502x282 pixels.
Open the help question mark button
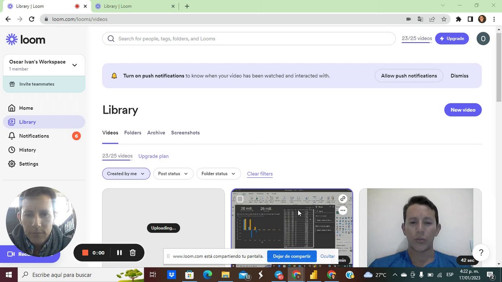coord(481,253)
